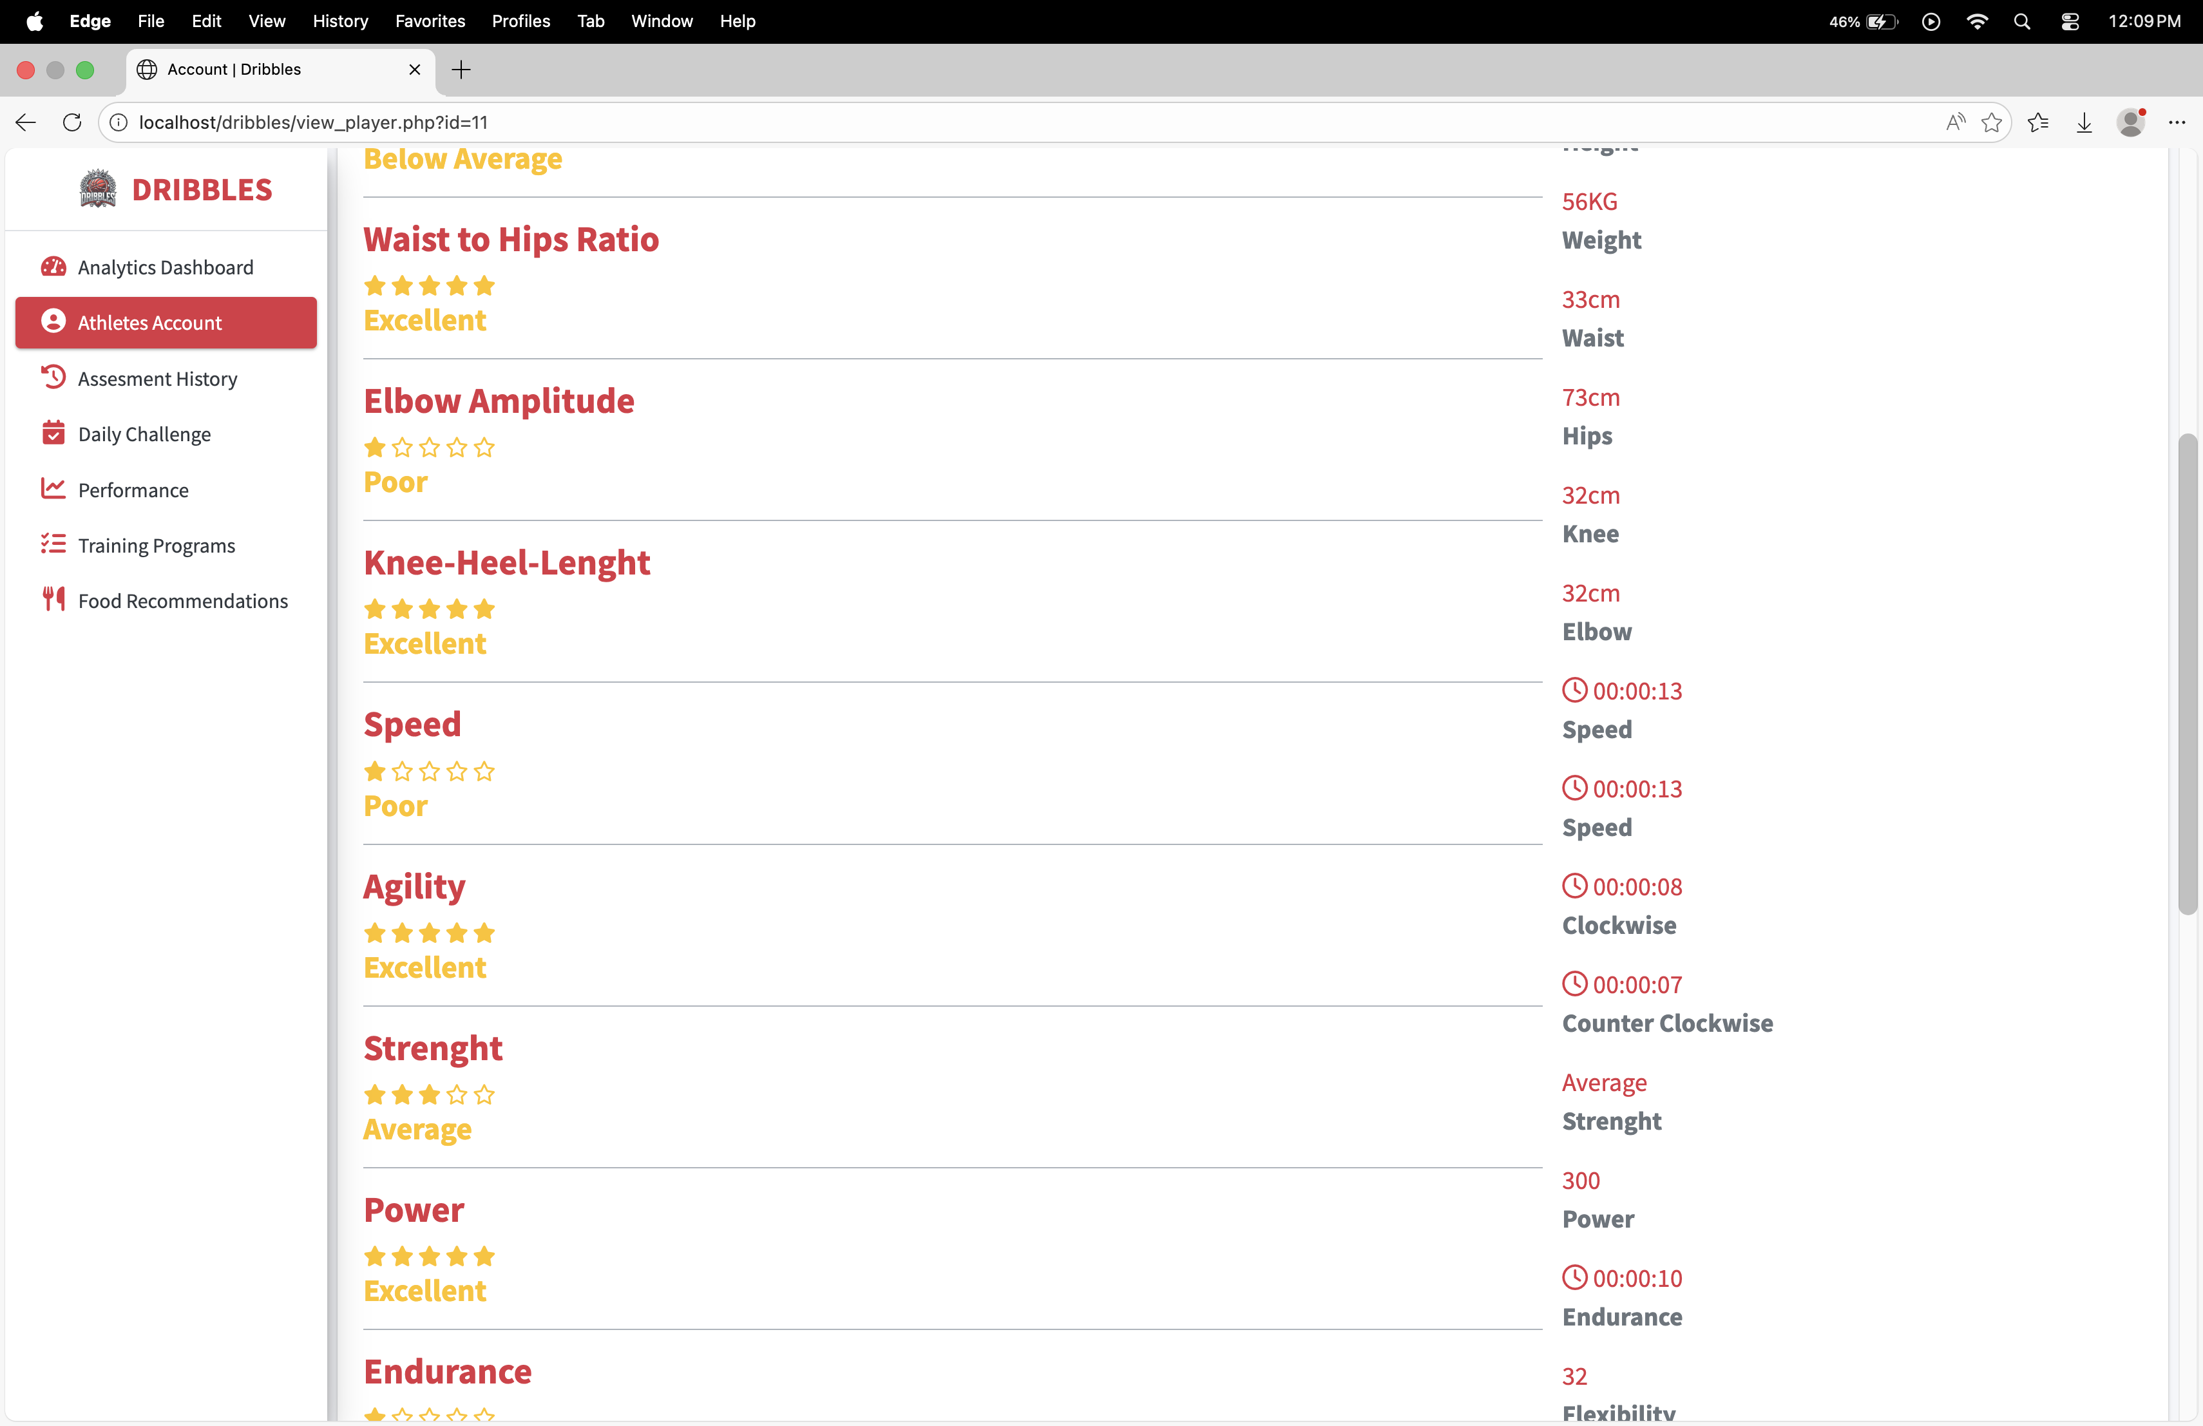The height and width of the screenshot is (1426, 2203).
Task: Click the Analytics Dashboard gauge icon
Action: click(53, 267)
